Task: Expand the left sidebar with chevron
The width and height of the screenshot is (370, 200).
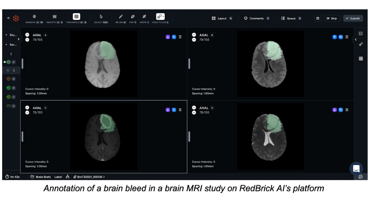Action: coord(18,39)
